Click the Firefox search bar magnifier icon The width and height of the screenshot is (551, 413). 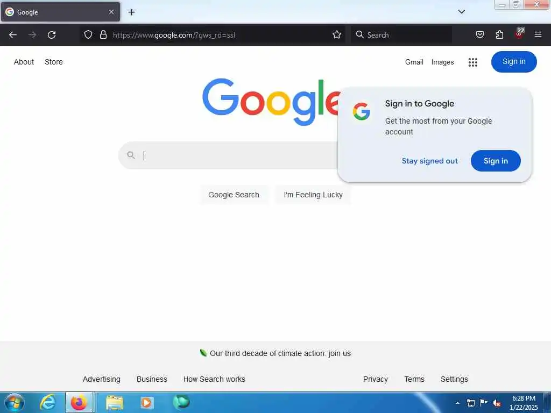(359, 34)
